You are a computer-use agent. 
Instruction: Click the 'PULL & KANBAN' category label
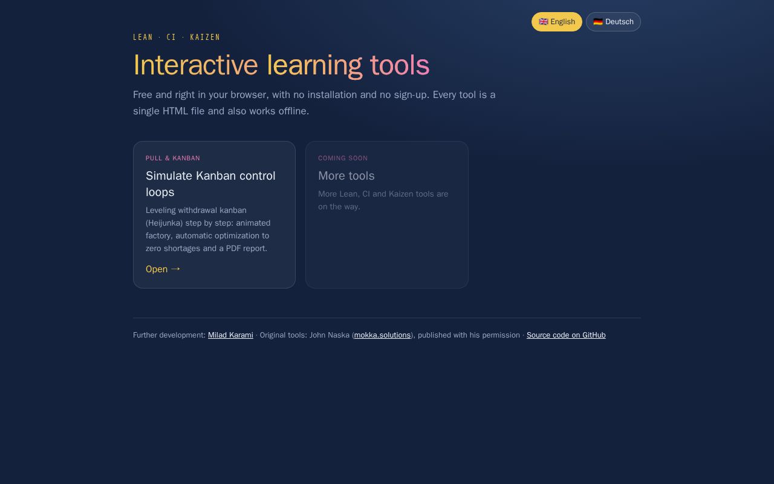coord(173,159)
